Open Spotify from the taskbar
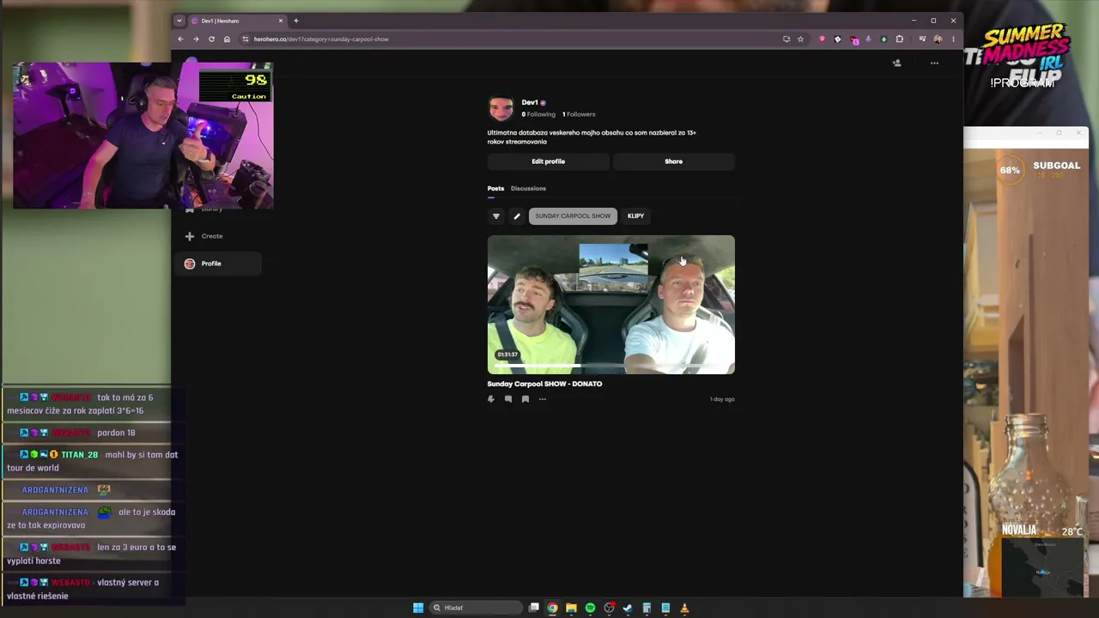1099x618 pixels. (x=590, y=608)
